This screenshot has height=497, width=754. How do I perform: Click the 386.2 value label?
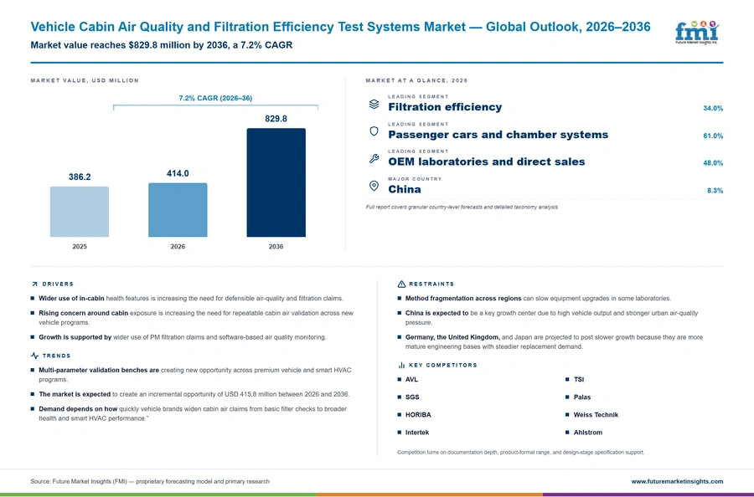coord(80,177)
